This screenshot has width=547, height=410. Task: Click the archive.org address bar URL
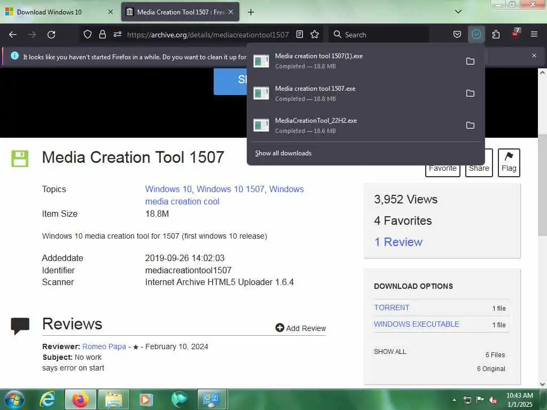click(208, 35)
